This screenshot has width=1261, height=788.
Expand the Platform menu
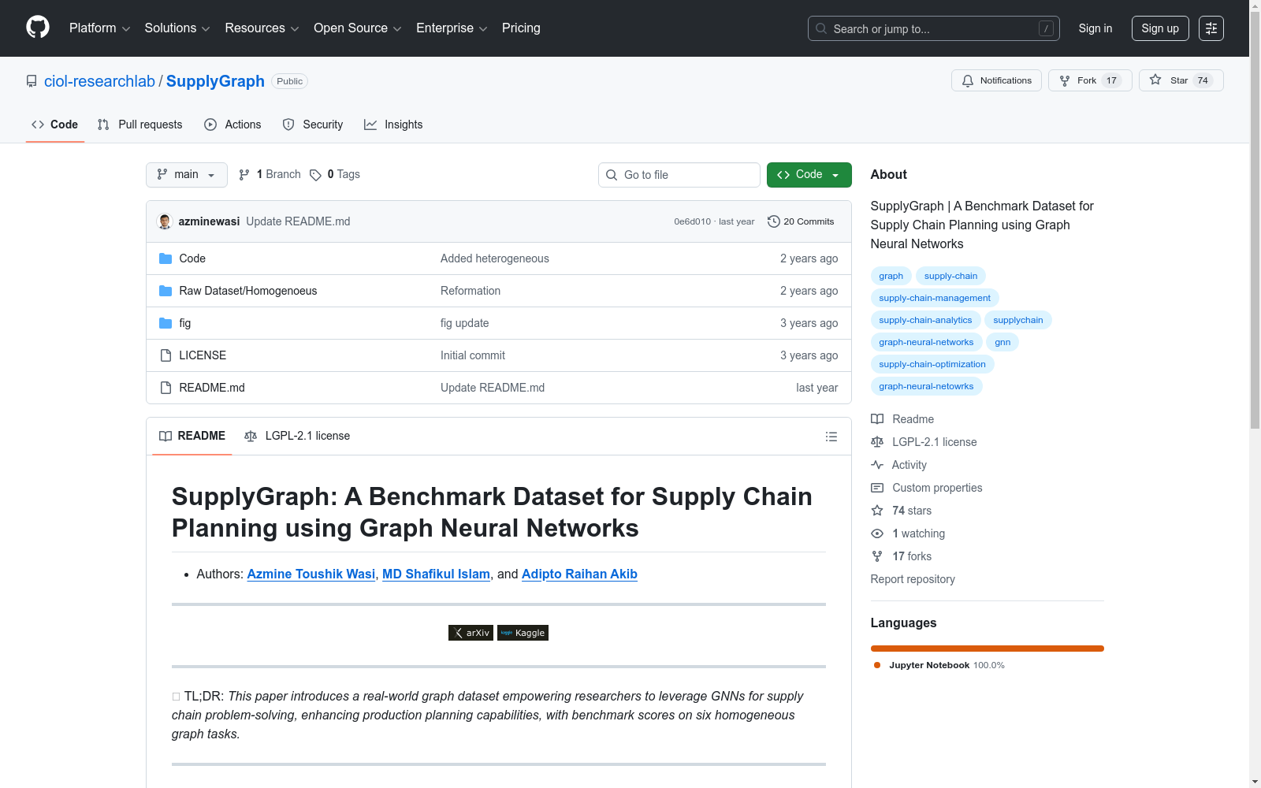99,28
